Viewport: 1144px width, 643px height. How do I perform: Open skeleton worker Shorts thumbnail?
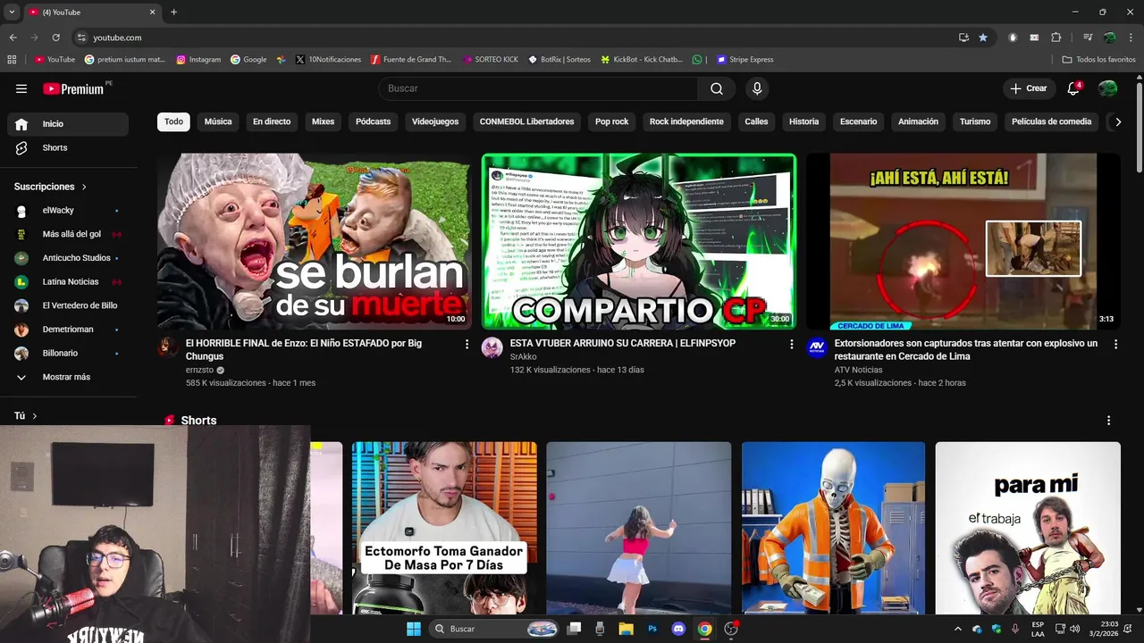click(x=833, y=528)
